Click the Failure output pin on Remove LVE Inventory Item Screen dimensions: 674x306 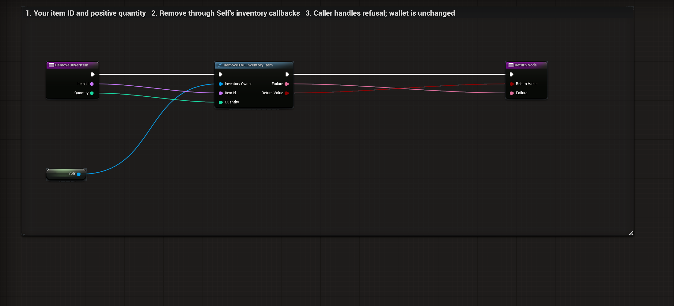[x=287, y=84]
